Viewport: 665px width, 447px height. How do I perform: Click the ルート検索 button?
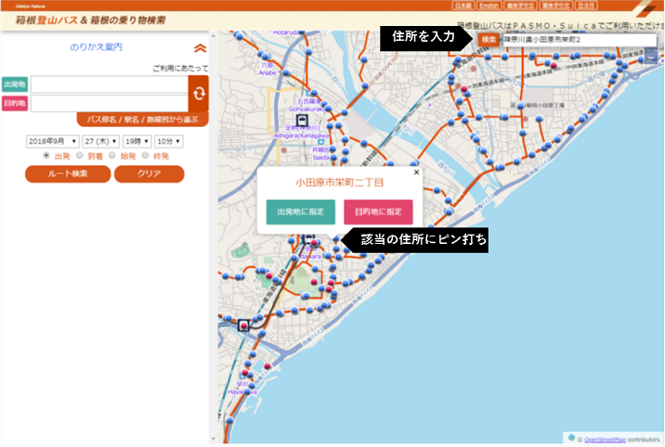click(68, 174)
